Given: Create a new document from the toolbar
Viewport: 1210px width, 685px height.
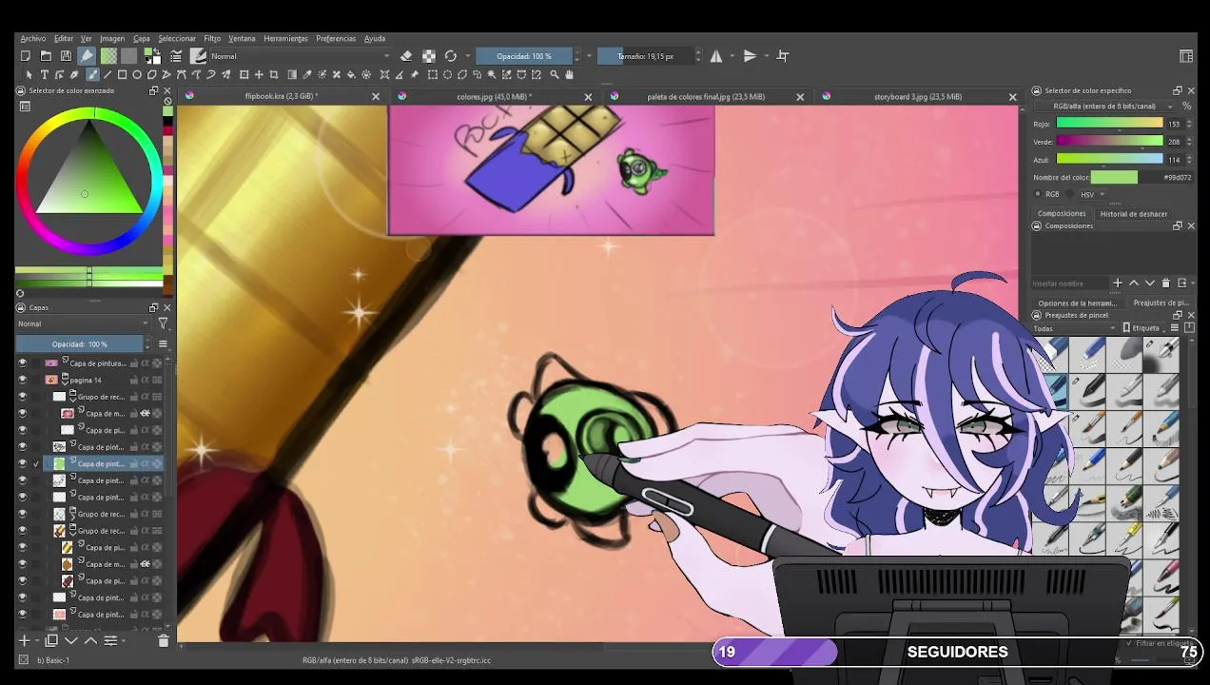Looking at the screenshot, I should tap(26, 56).
